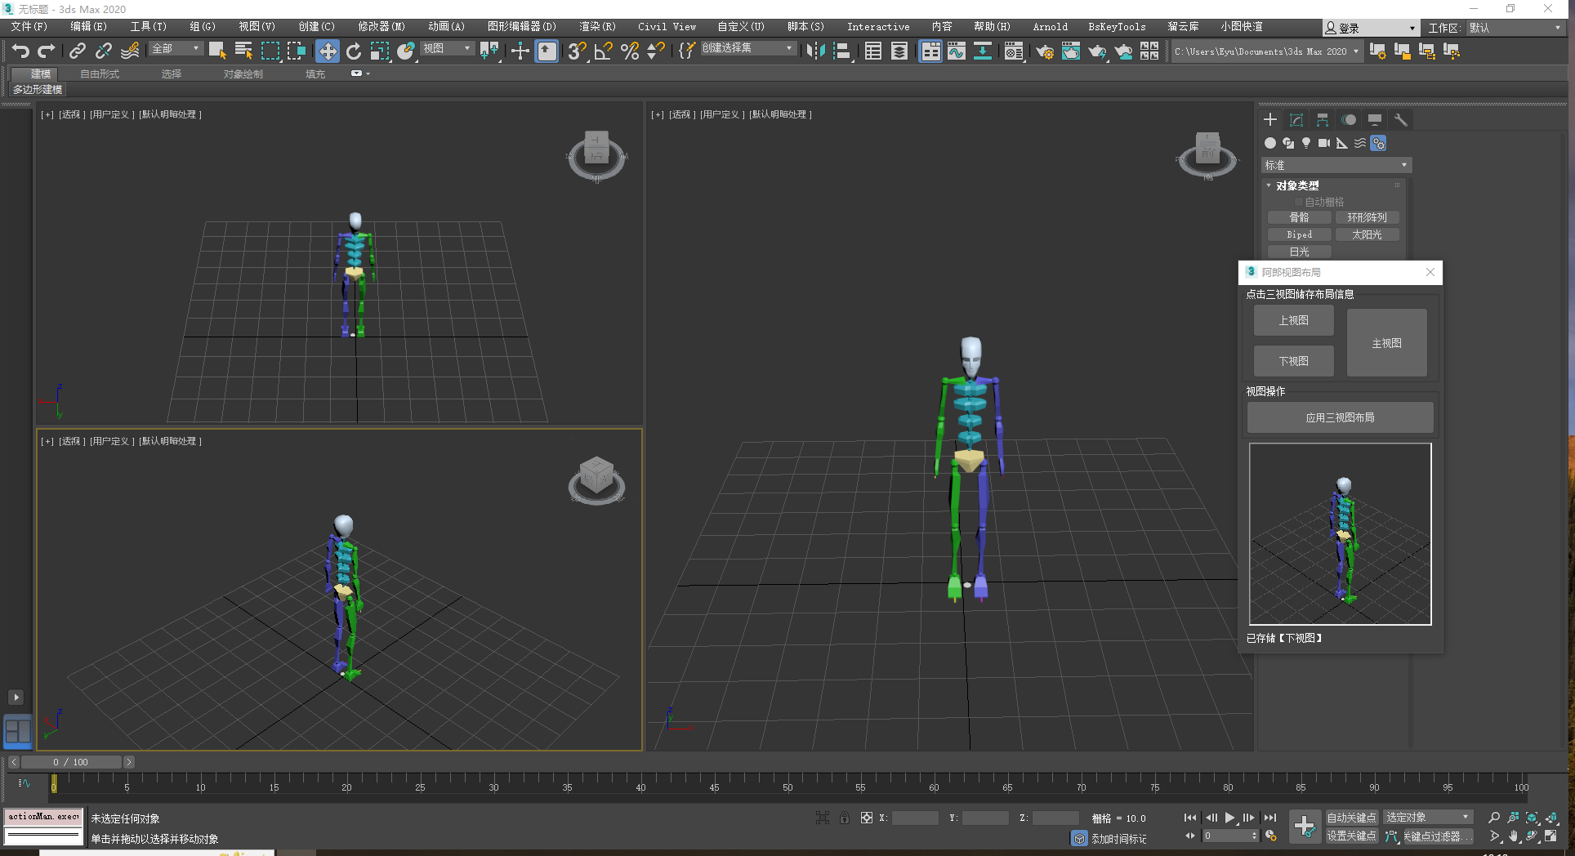This screenshot has height=856, width=1575.
Task: Open the Mirror tool
Action: coord(814,51)
